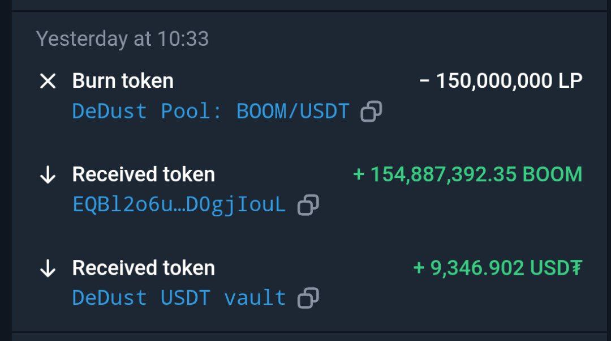
Task: Copy the DeDust Pool BOOM/USDT address
Action: 371,112
